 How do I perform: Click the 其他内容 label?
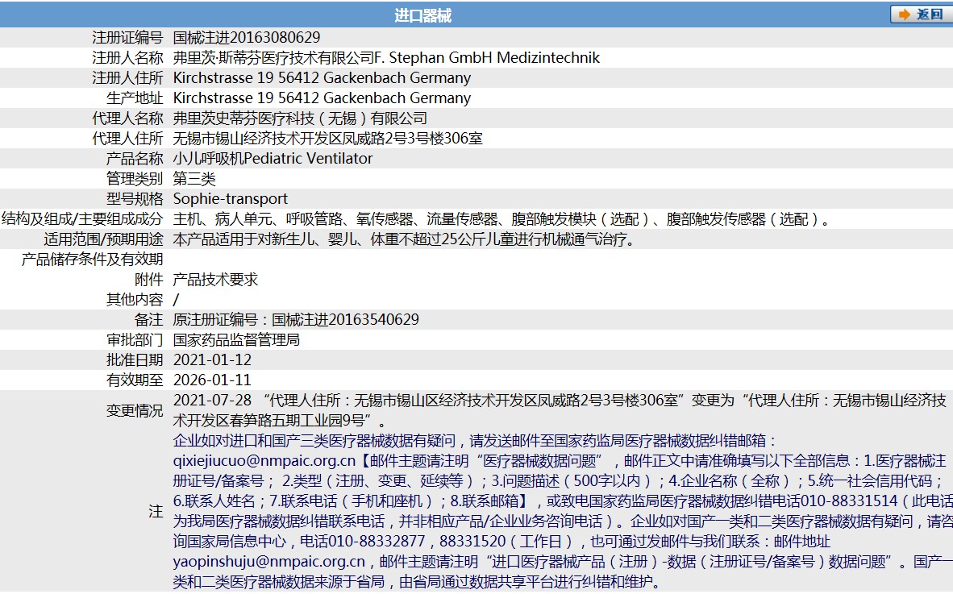click(x=135, y=300)
